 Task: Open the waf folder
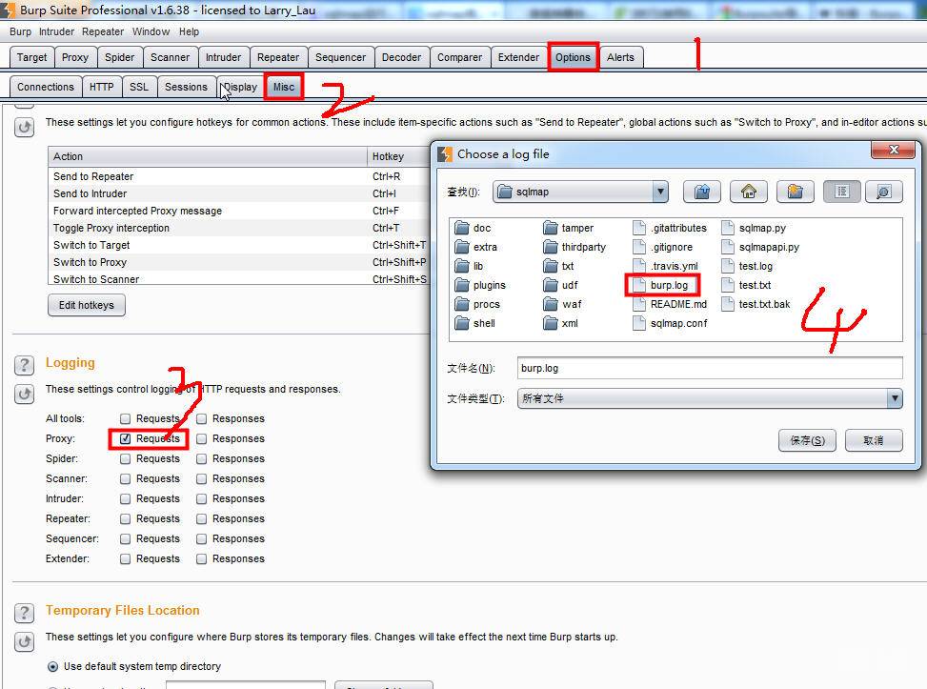tap(562, 304)
